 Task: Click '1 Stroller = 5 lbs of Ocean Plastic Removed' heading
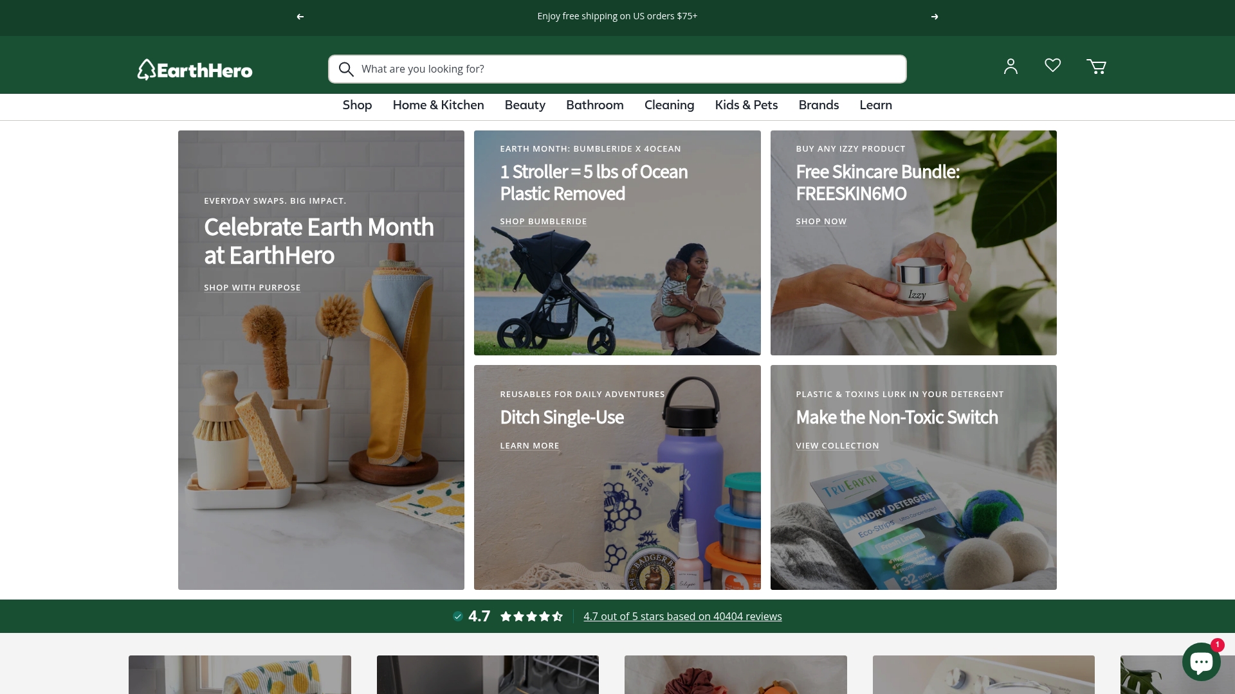click(x=594, y=182)
